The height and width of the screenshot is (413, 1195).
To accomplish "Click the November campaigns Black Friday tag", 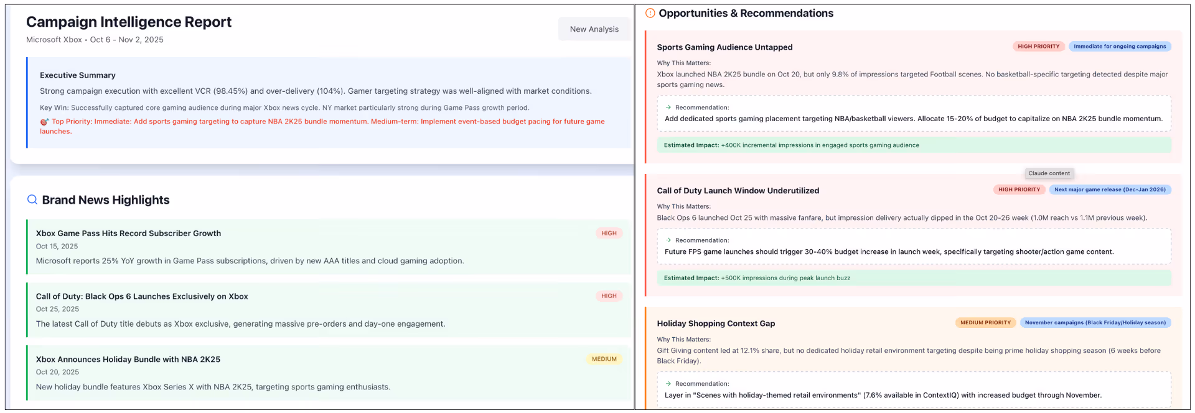I will coord(1095,323).
